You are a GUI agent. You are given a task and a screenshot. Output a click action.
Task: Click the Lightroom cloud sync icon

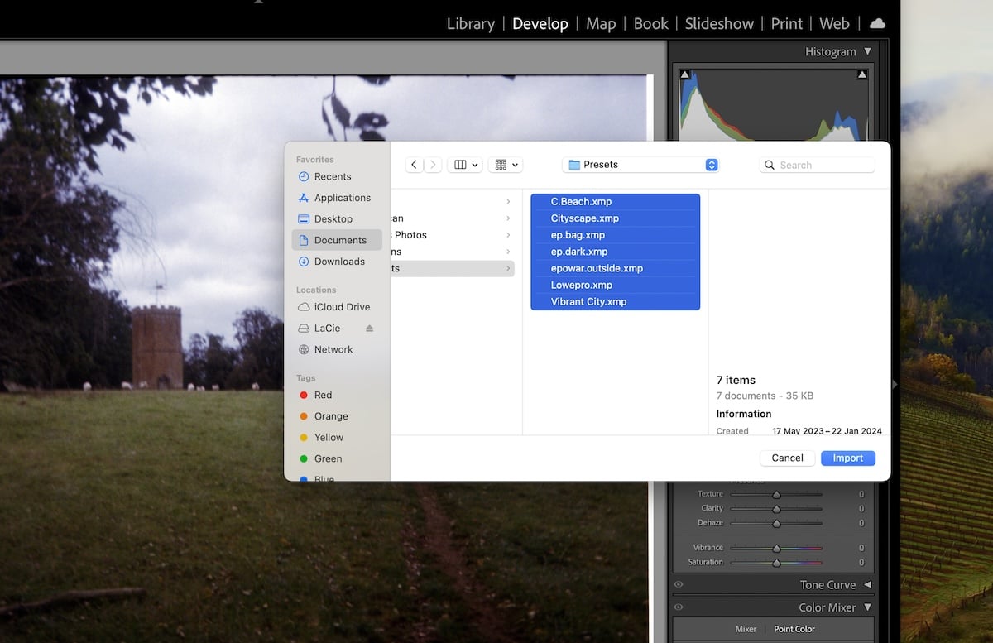pyautogui.click(x=877, y=23)
